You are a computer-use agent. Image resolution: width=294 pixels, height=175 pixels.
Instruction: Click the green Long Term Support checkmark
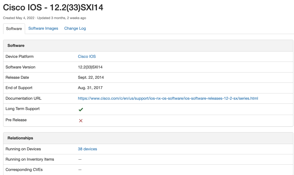pos(81,110)
